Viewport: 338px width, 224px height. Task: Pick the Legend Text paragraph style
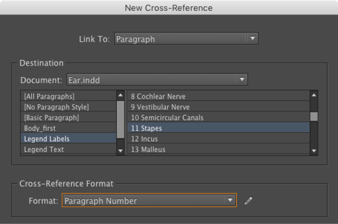69,149
